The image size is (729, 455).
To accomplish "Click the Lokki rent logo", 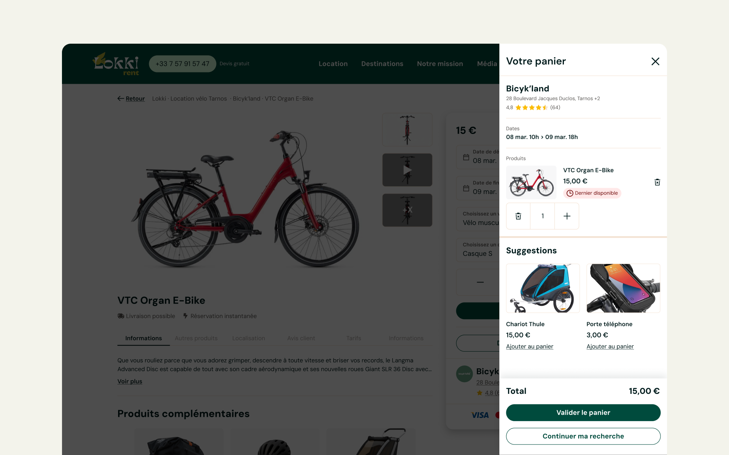I will (x=116, y=64).
